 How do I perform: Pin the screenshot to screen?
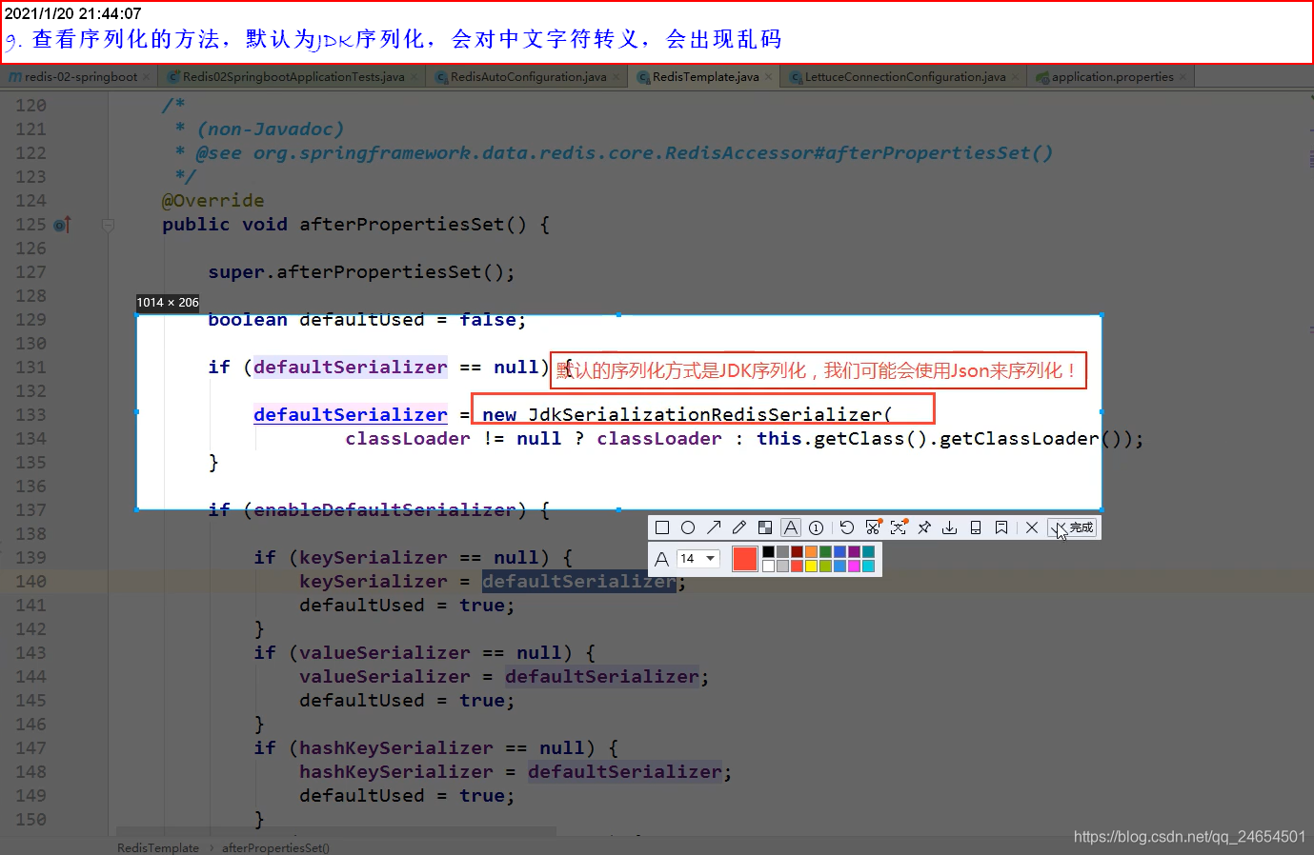click(924, 527)
